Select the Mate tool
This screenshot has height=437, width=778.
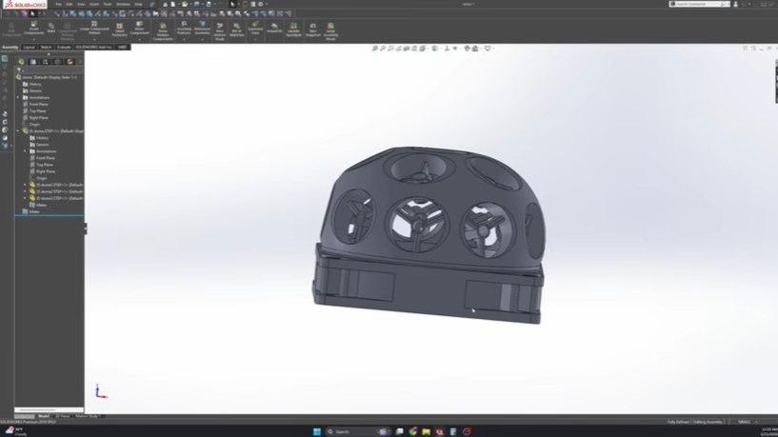coord(51,28)
